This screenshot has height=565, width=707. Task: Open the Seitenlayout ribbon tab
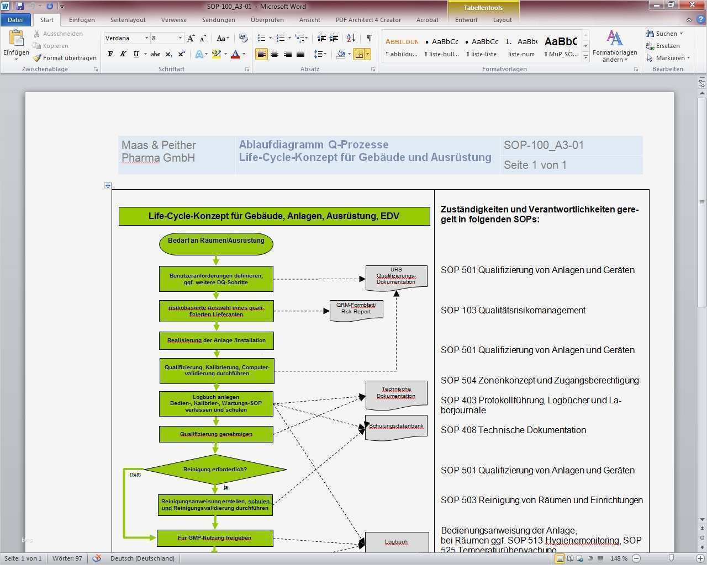[128, 20]
